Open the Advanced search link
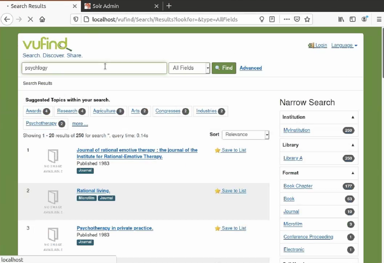Image resolution: width=384 pixels, height=263 pixels. [x=251, y=68]
